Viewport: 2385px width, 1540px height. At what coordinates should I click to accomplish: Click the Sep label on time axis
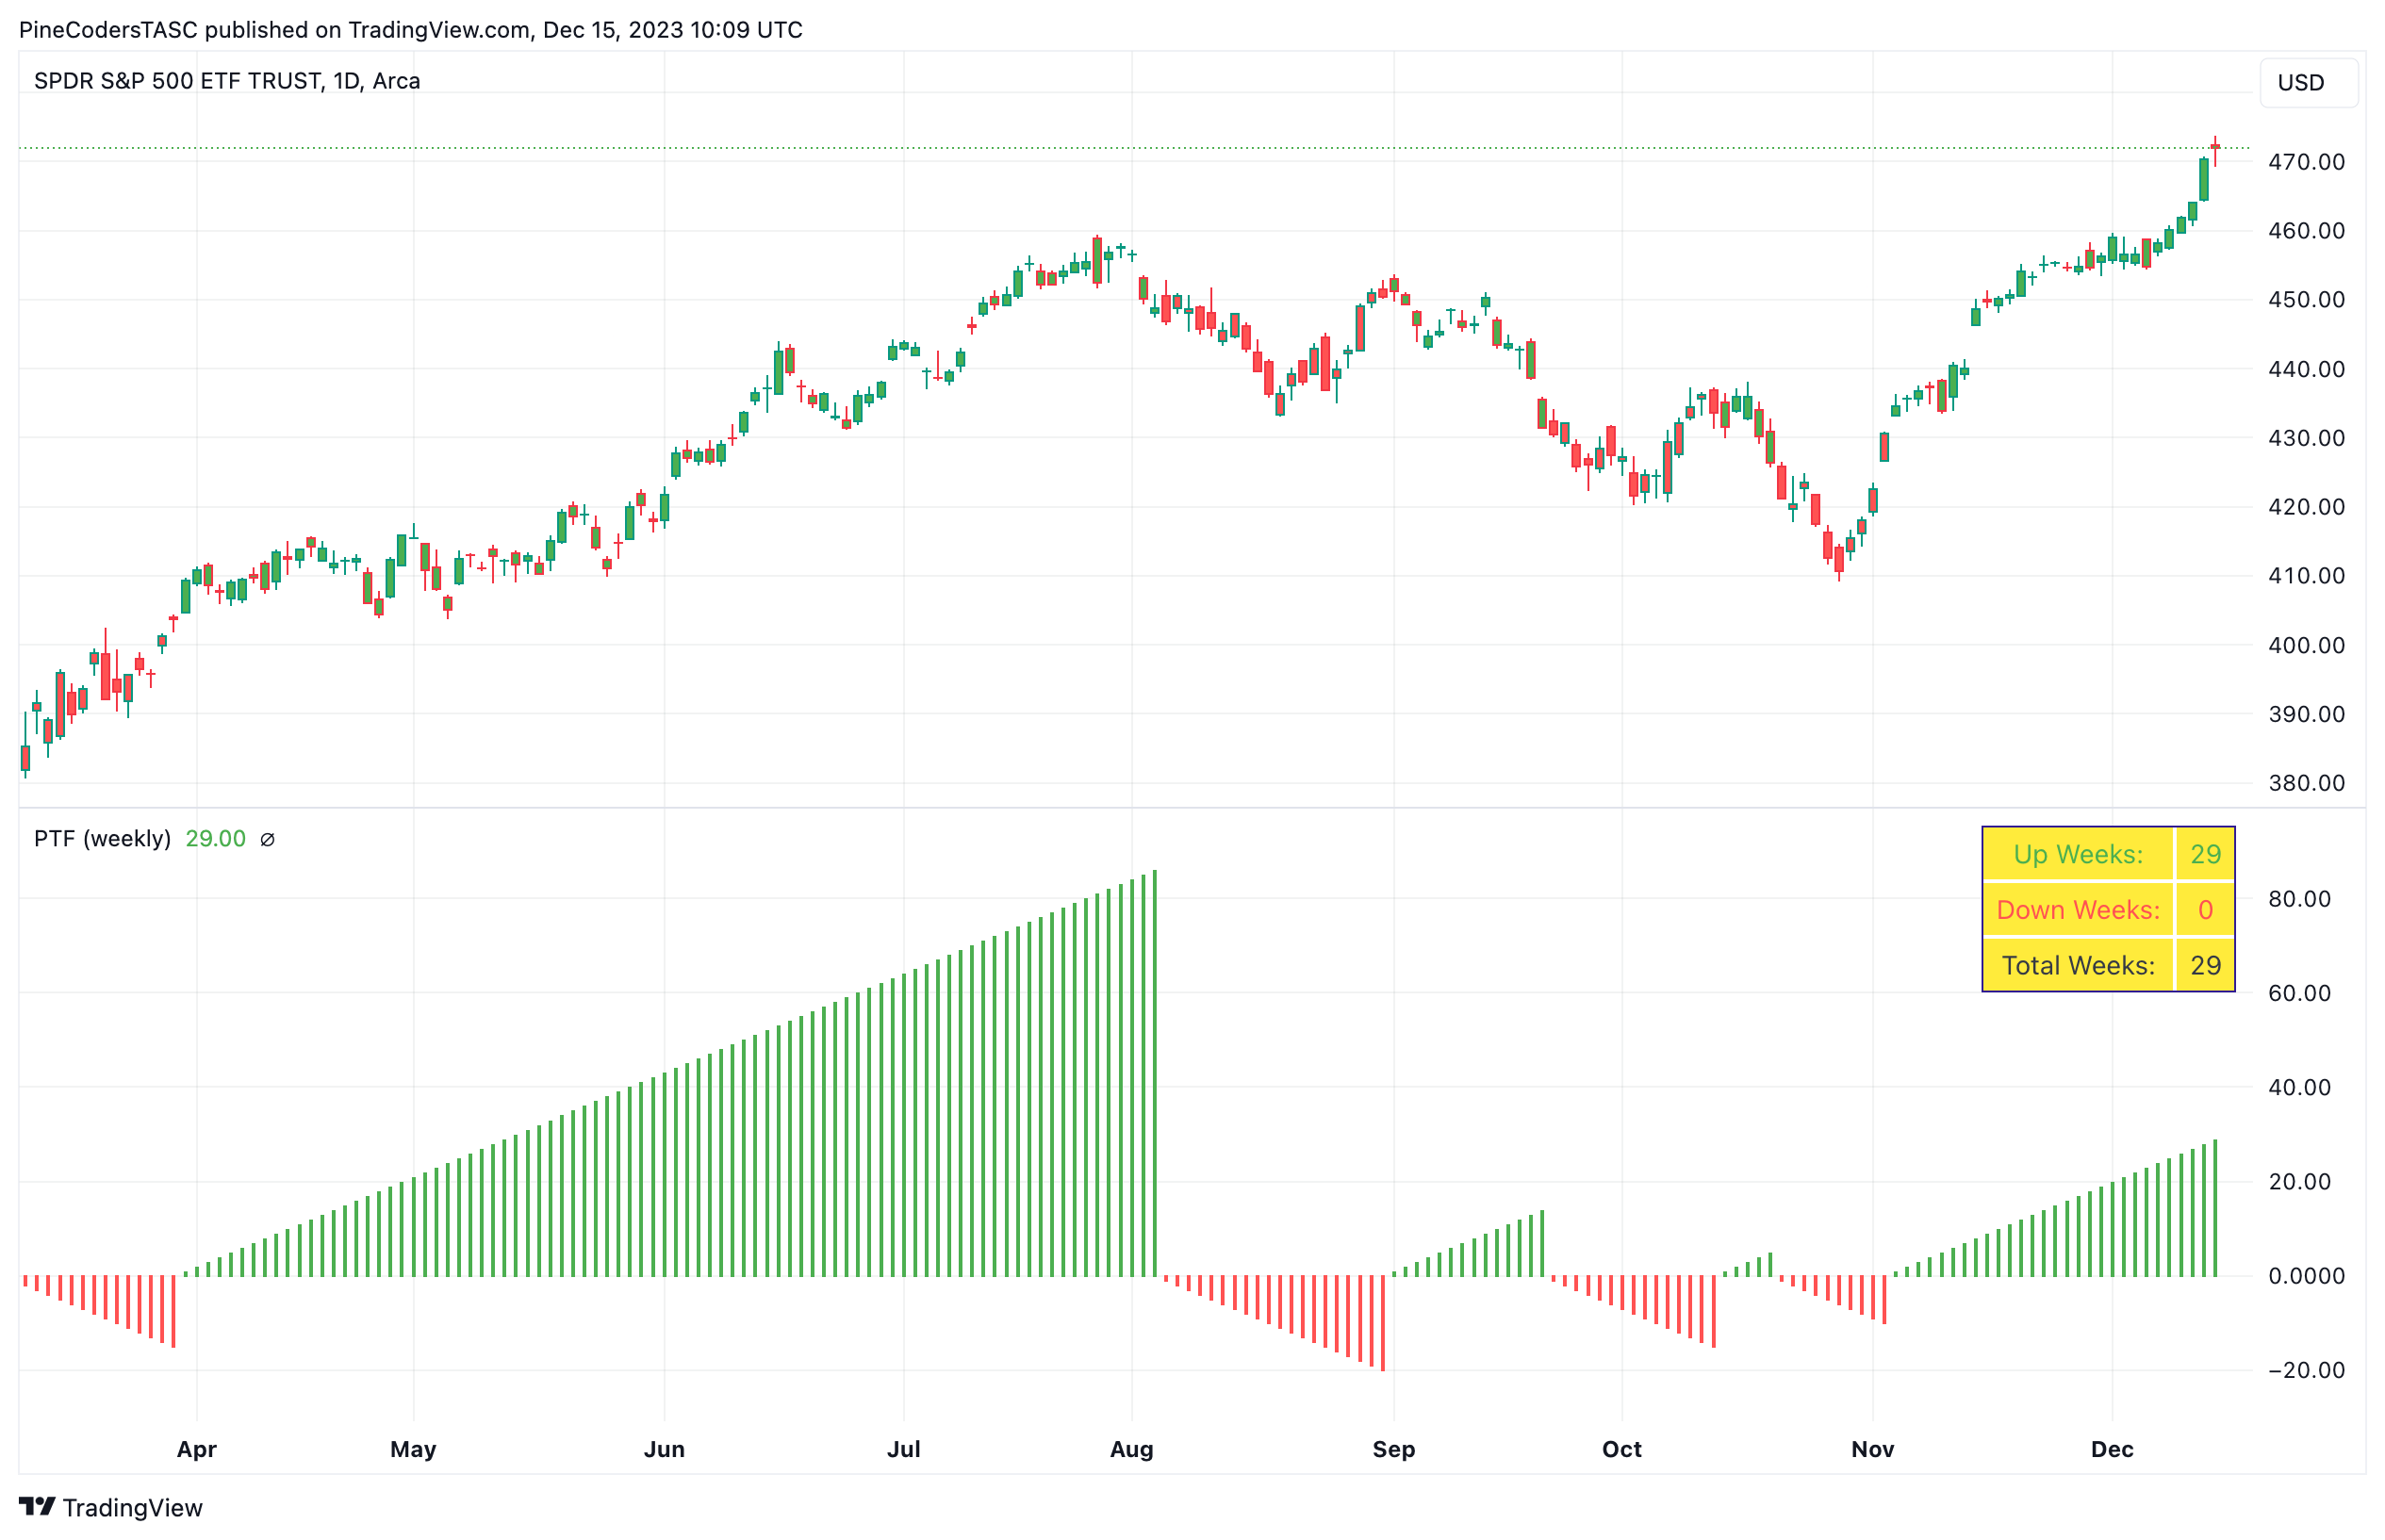pyautogui.click(x=1393, y=1449)
